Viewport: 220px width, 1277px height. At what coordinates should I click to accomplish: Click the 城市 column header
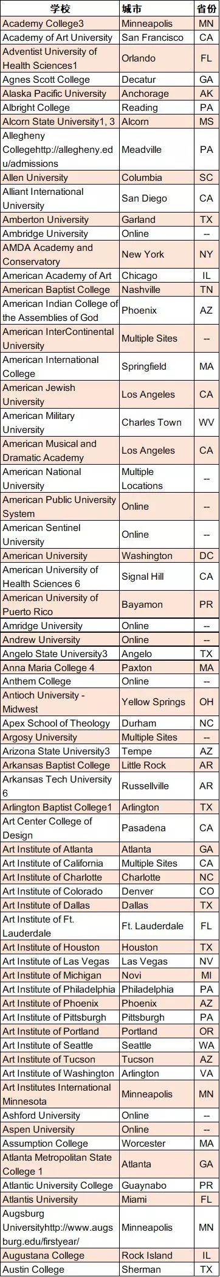pos(157,9)
